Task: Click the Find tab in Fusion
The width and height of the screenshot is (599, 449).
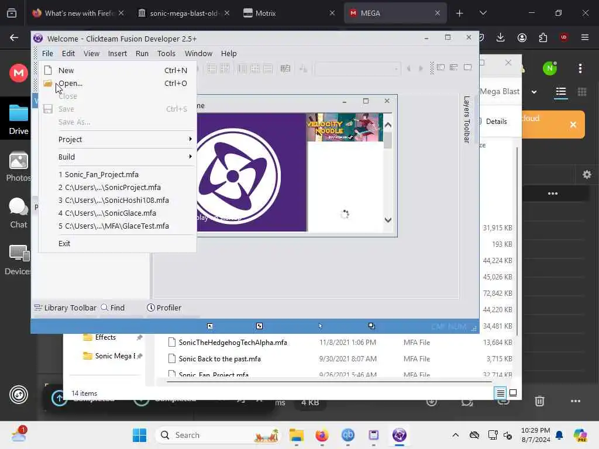Action: click(113, 308)
